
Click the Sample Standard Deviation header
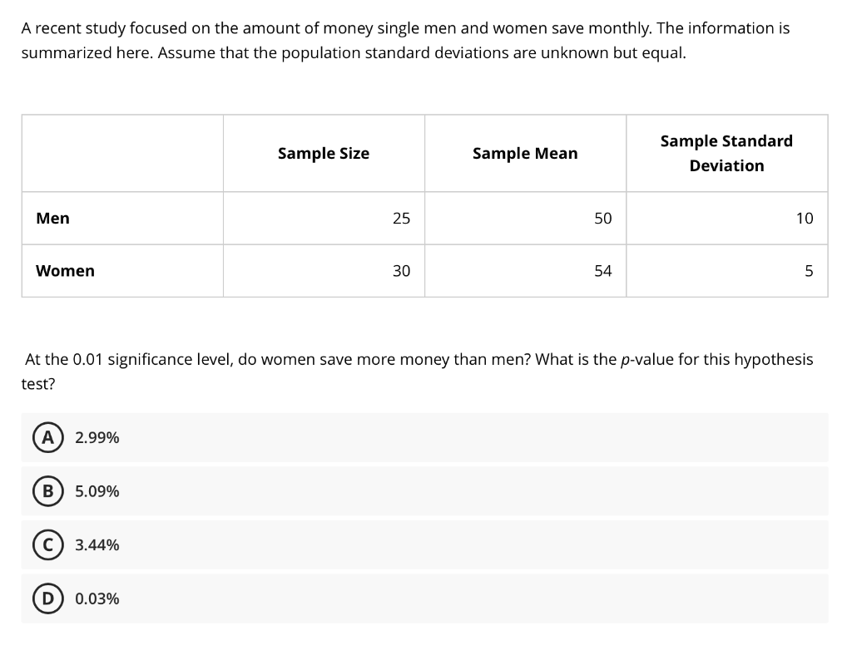click(x=726, y=153)
